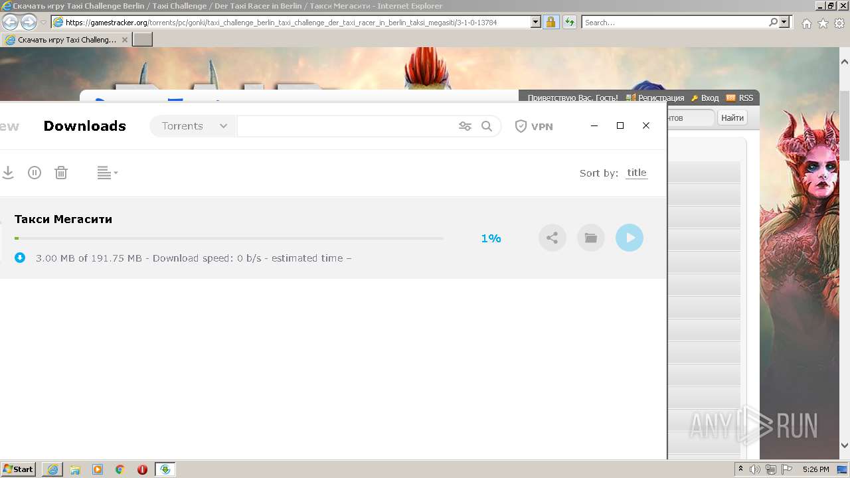Click the search input field in Downloads
The width and height of the screenshot is (850, 478).
click(x=345, y=126)
